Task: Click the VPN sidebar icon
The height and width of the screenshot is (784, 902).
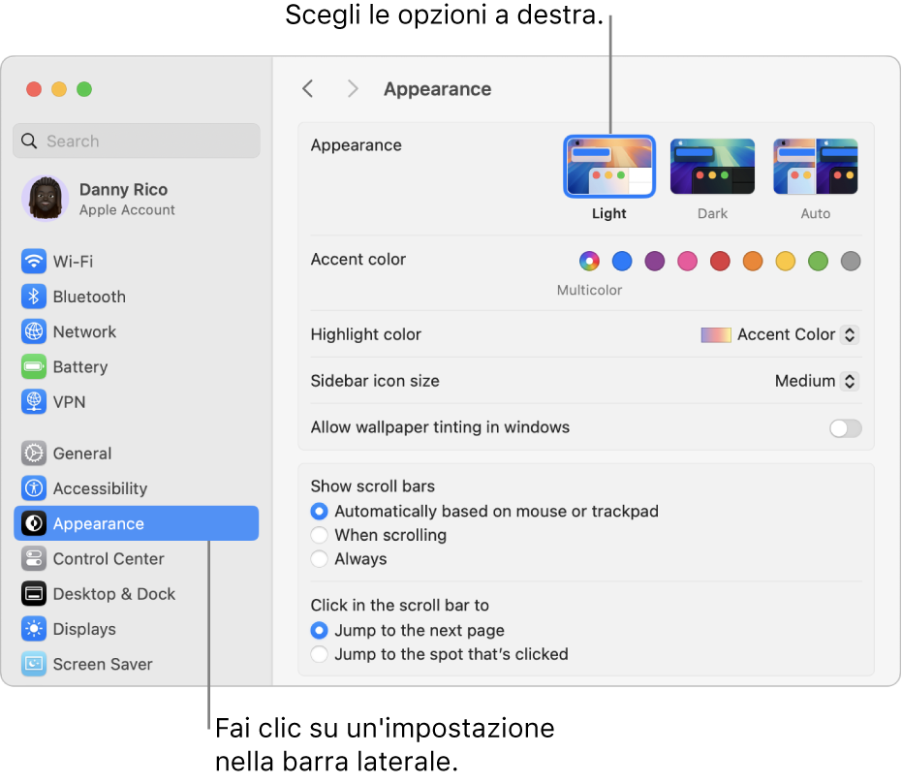Action: click(34, 402)
